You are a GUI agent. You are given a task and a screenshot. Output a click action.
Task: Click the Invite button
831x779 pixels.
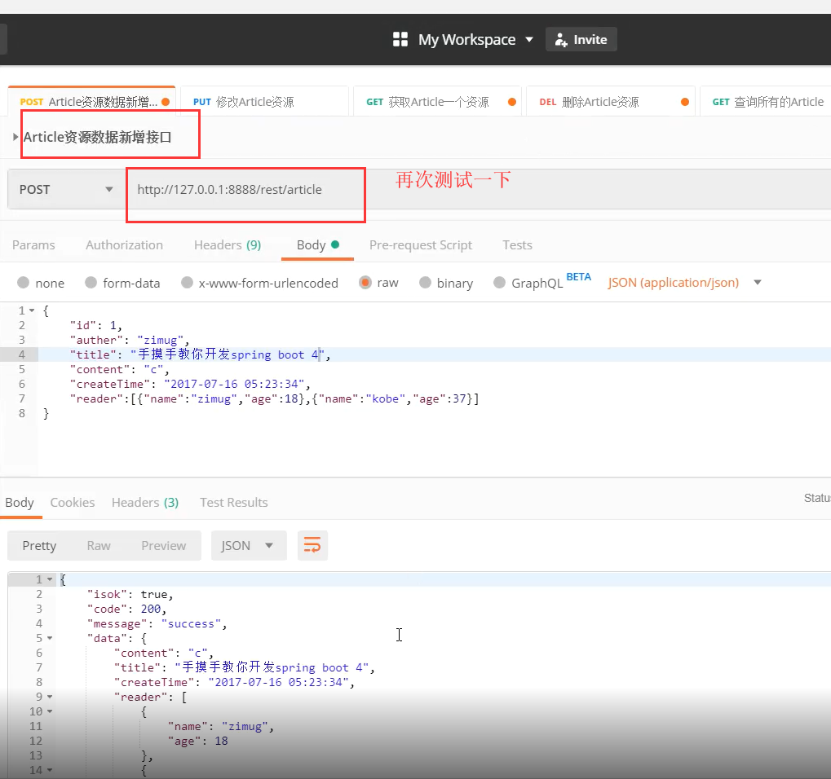coord(581,40)
